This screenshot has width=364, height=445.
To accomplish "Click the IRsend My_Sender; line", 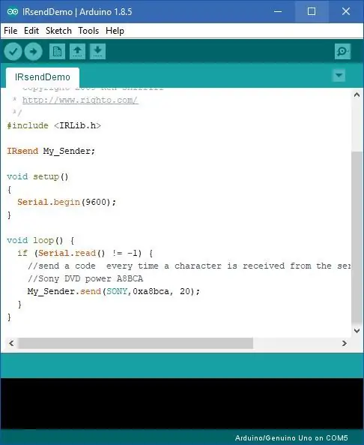I will point(51,151).
